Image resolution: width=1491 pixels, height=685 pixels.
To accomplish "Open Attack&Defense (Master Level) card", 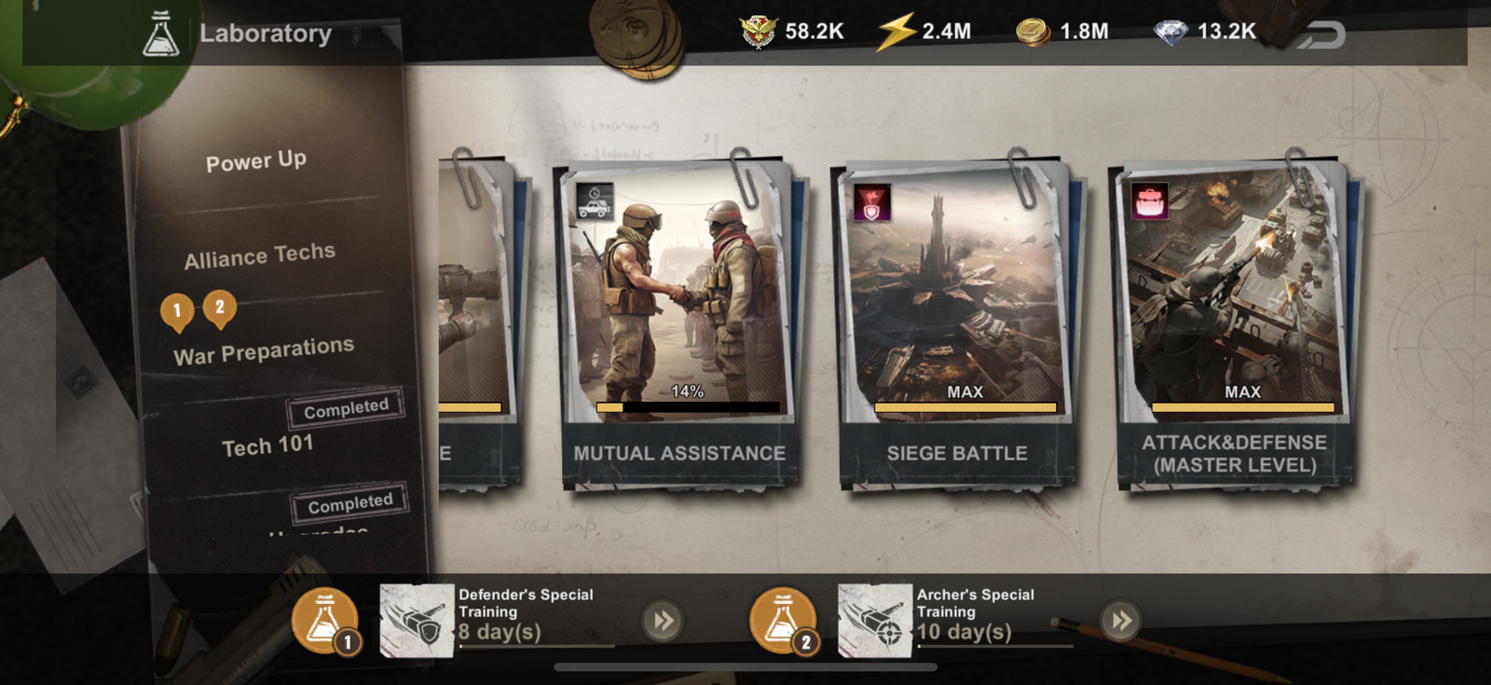I will tap(1235, 322).
